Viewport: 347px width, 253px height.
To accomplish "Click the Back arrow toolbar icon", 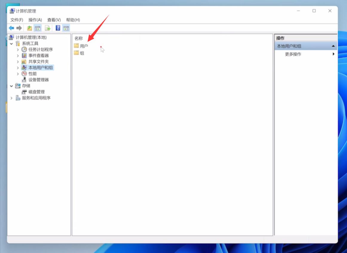I will 11,28.
